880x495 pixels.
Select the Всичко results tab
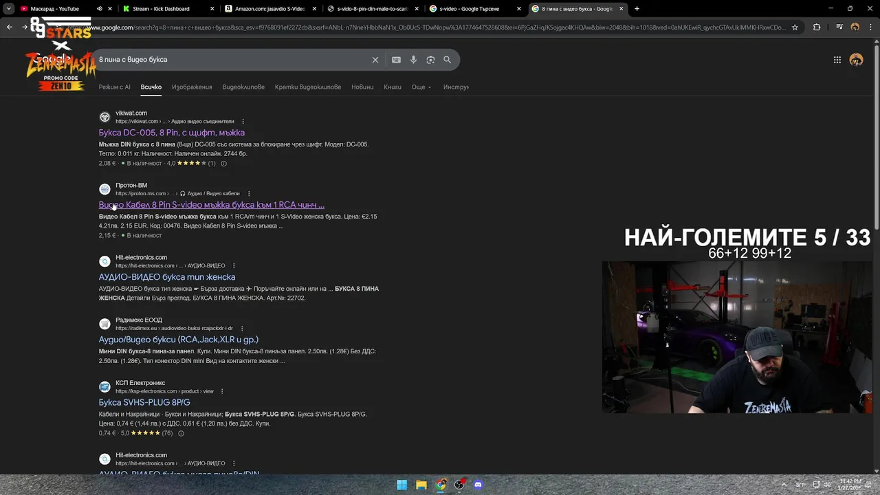tap(151, 87)
